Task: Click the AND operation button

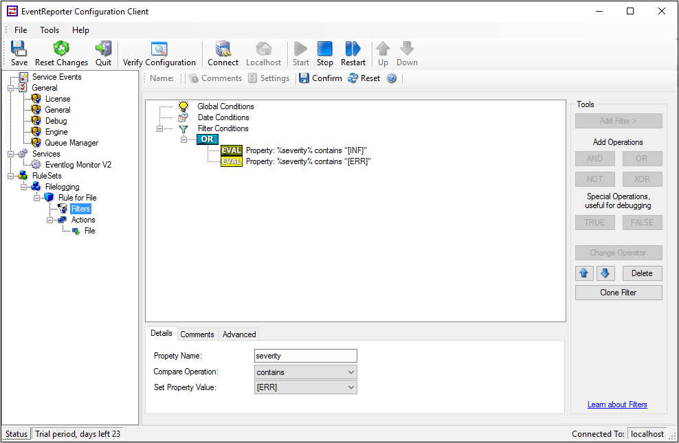Action: pyautogui.click(x=594, y=159)
